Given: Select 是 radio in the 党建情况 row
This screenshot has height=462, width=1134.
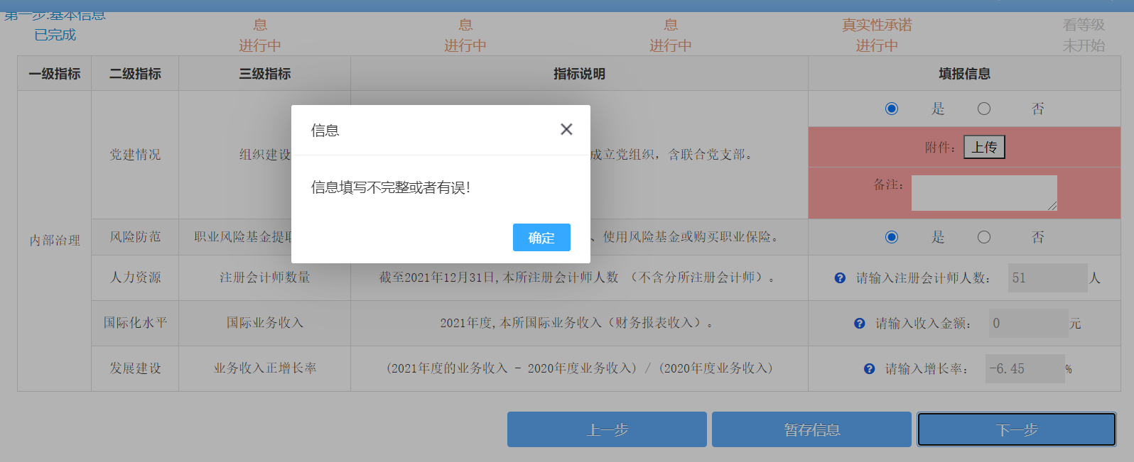Looking at the screenshot, I should 892,109.
